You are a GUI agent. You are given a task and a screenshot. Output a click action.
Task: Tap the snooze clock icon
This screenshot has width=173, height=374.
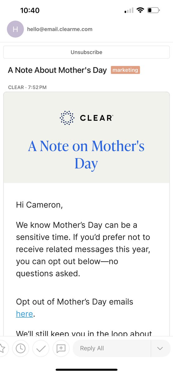click(21, 348)
